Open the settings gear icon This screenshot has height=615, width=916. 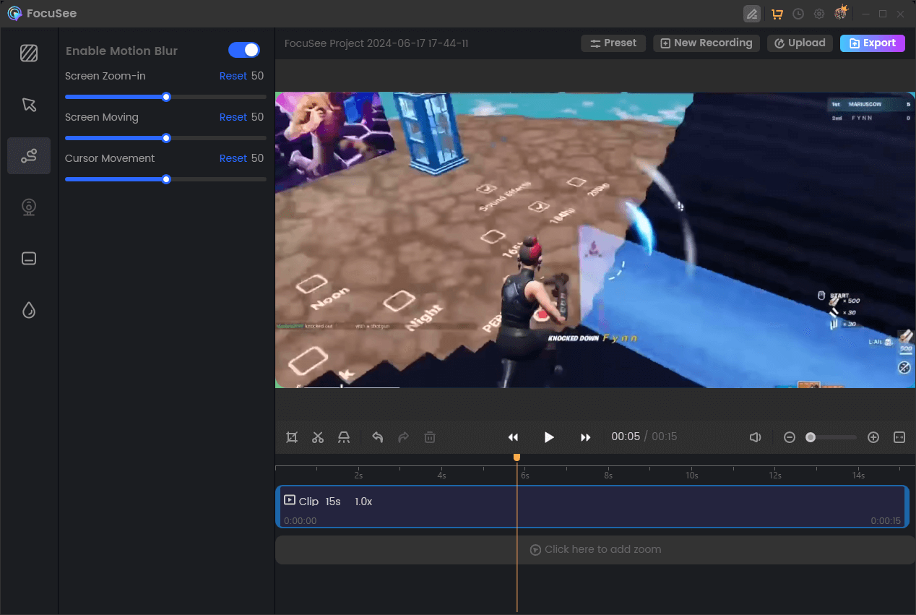pos(819,14)
